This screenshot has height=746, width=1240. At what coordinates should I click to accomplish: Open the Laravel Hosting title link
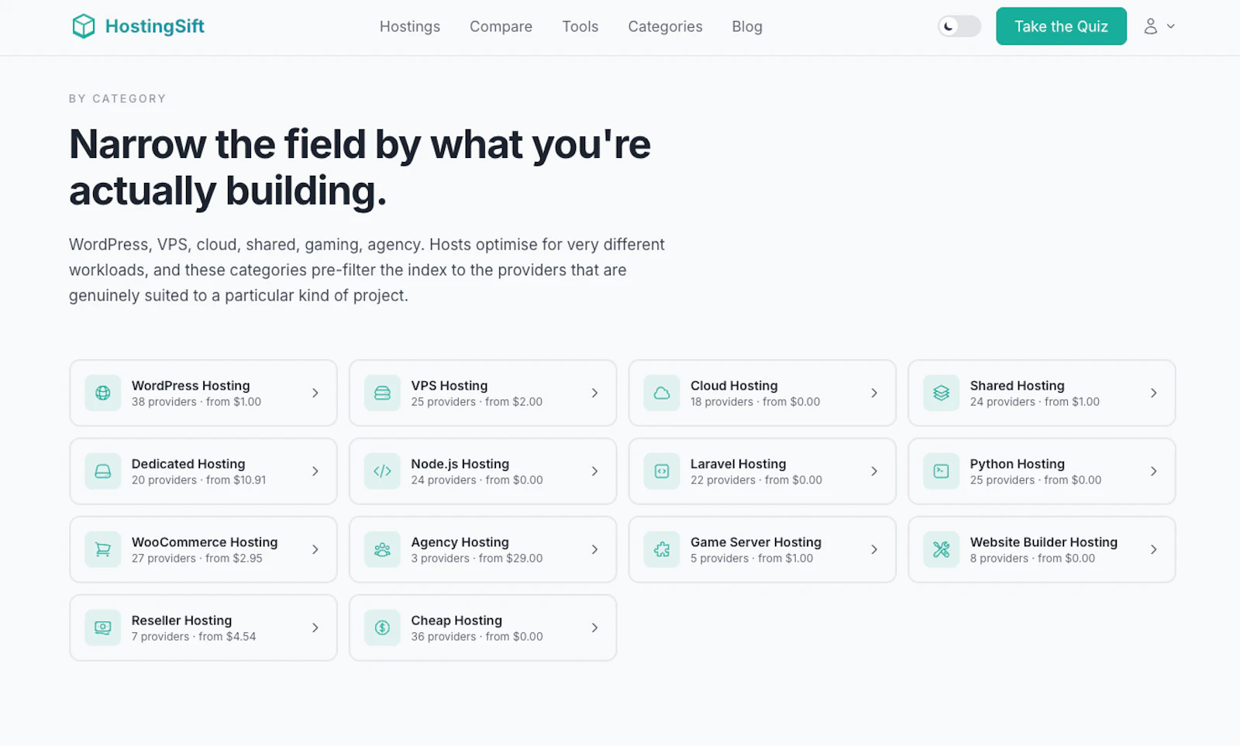click(x=738, y=463)
